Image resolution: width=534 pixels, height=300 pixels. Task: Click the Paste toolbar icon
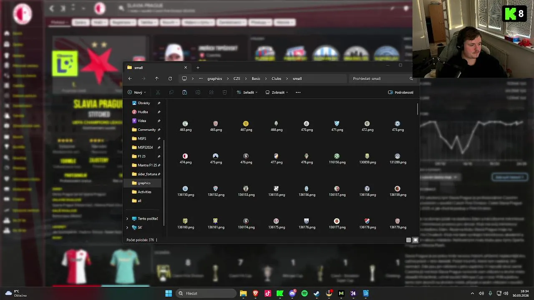pyautogui.click(x=184, y=92)
